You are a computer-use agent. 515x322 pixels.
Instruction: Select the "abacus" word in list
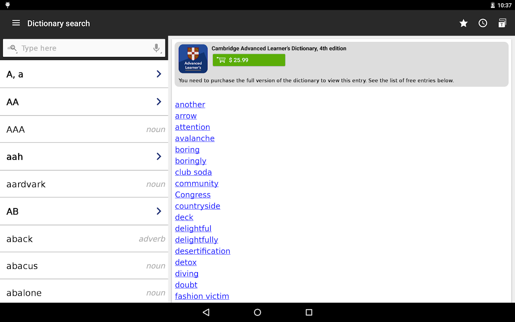[x=22, y=266]
